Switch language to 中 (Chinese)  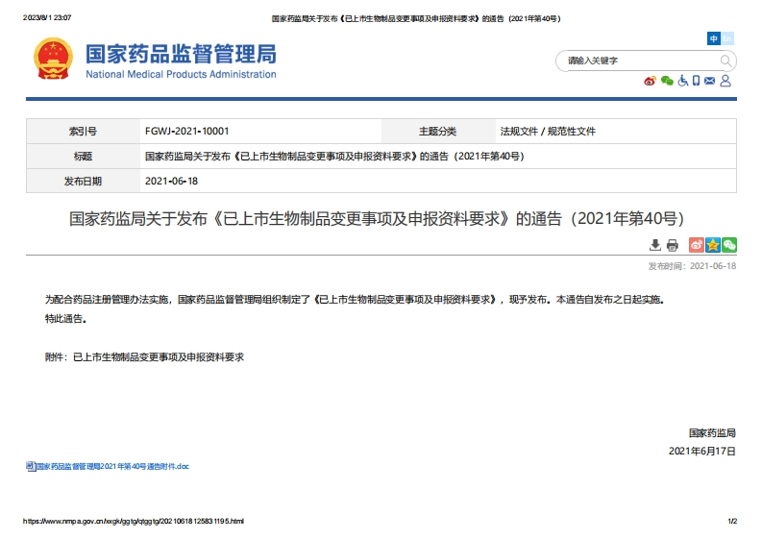[714, 38]
